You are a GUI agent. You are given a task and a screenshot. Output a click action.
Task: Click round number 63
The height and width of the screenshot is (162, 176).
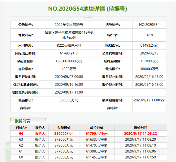[21, 139]
